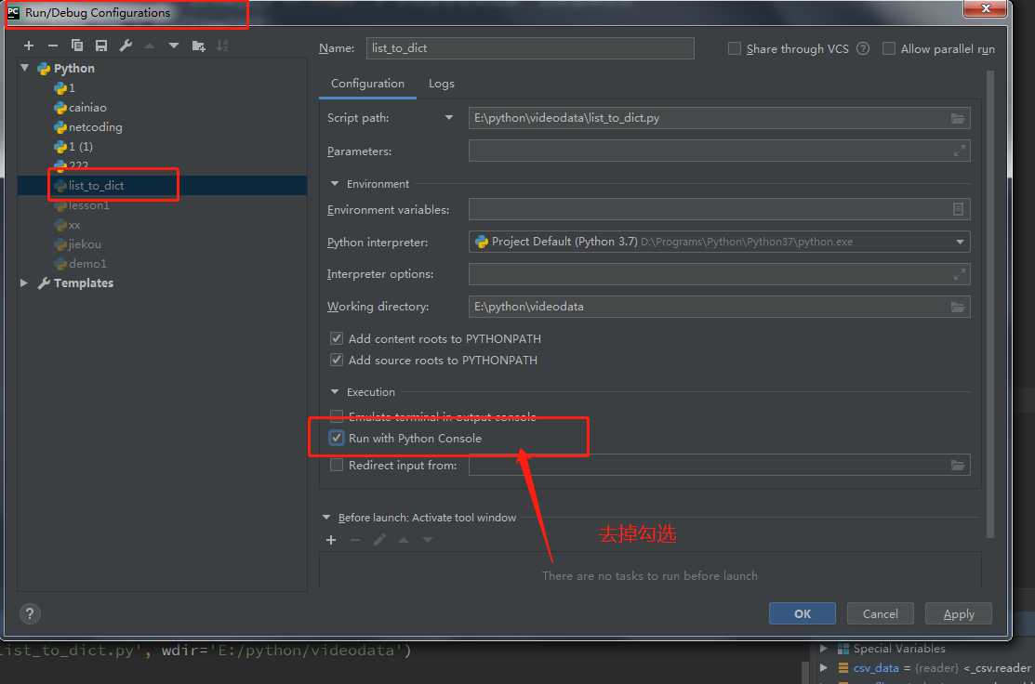Expand the Templates tree node
The image size is (1035, 684).
click(24, 283)
